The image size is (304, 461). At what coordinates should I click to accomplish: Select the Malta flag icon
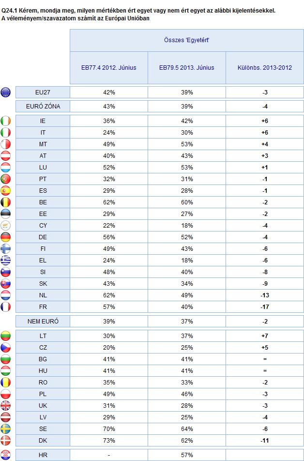pyautogui.click(x=6, y=144)
